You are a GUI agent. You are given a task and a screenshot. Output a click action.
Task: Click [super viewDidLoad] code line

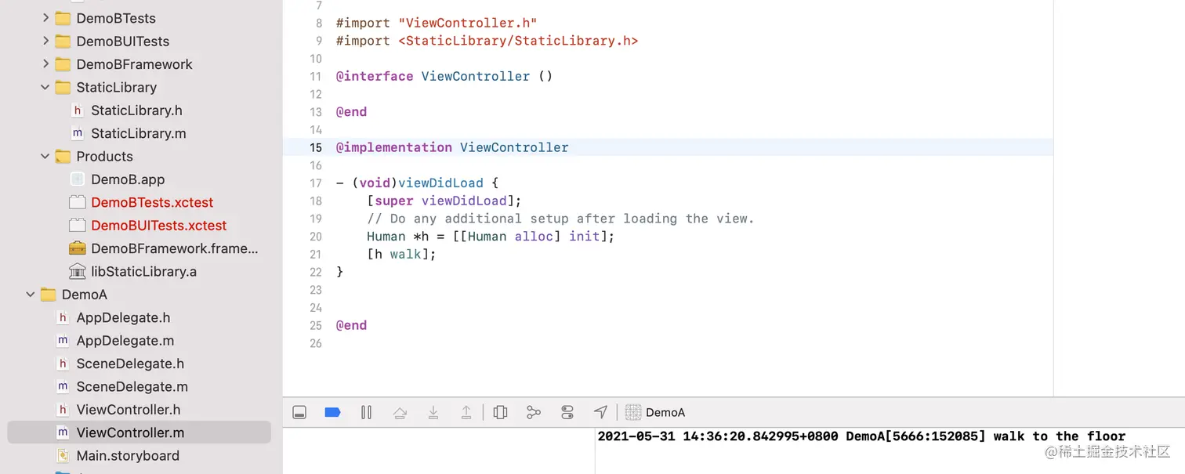444,201
